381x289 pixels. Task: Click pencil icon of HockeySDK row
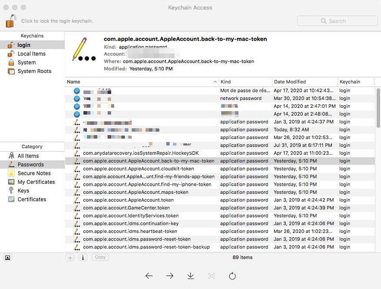(77, 153)
